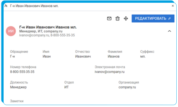Click the Иванов surname value
The image size is (178, 107).
tap(114, 56)
